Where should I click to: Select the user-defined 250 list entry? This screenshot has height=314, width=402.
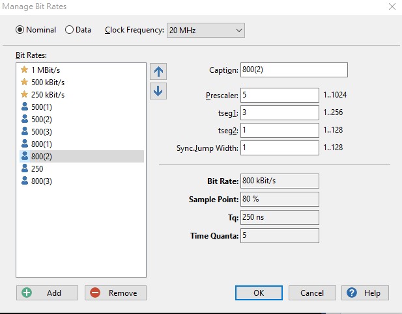coord(81,168)
